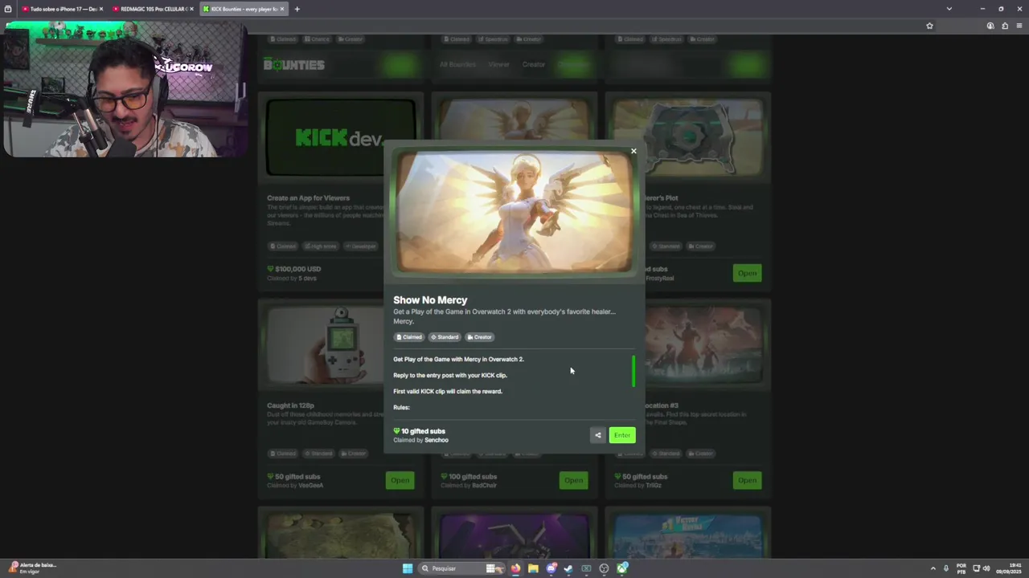Screen dimensions: 1029x578
Task: Click Open button on the 100 gifted subs card
Action: coord(573,480)
